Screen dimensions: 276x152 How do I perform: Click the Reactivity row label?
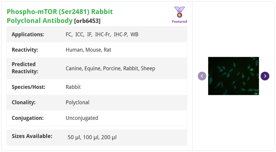click(x=25, y=50)
